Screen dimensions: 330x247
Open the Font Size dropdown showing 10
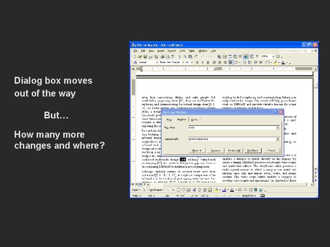coord(192,62)
